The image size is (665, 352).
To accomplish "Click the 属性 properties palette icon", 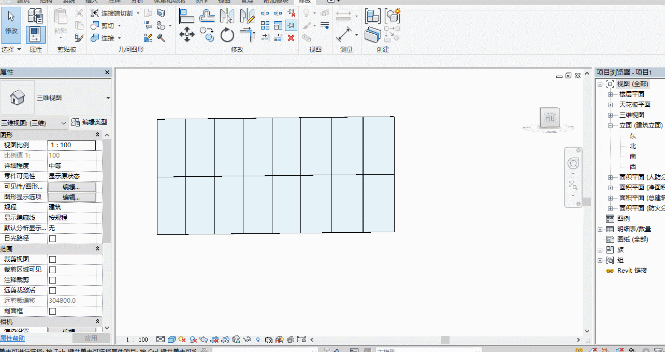I will click(36, 35).
